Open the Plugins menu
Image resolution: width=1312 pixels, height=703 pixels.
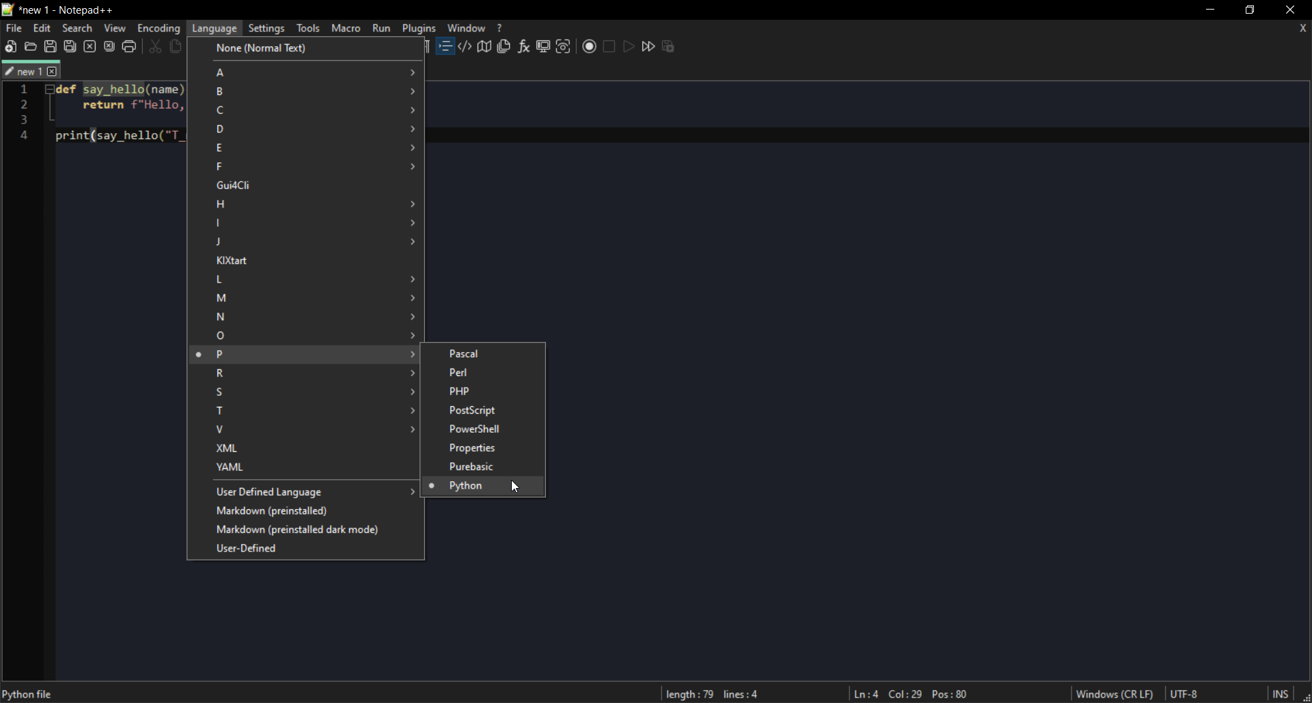point(419,28)
